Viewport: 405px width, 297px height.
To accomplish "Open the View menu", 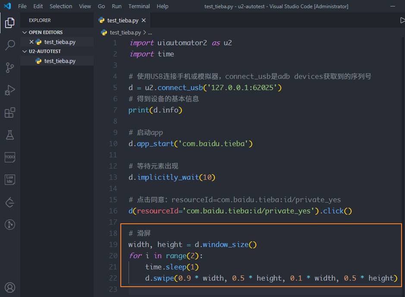I will (85, 6).
